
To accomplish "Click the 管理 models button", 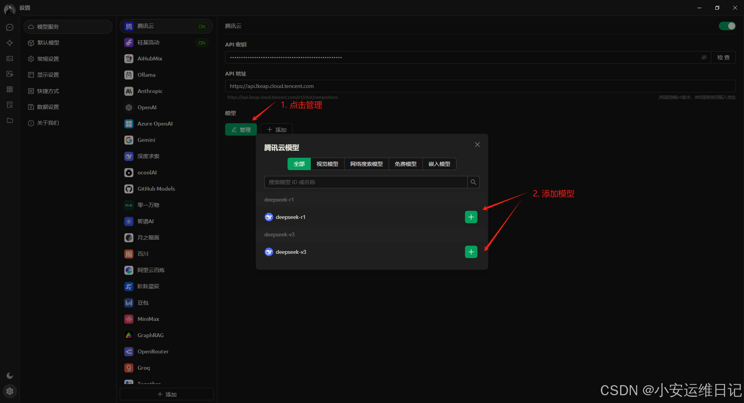I will [x=241, y=129].
